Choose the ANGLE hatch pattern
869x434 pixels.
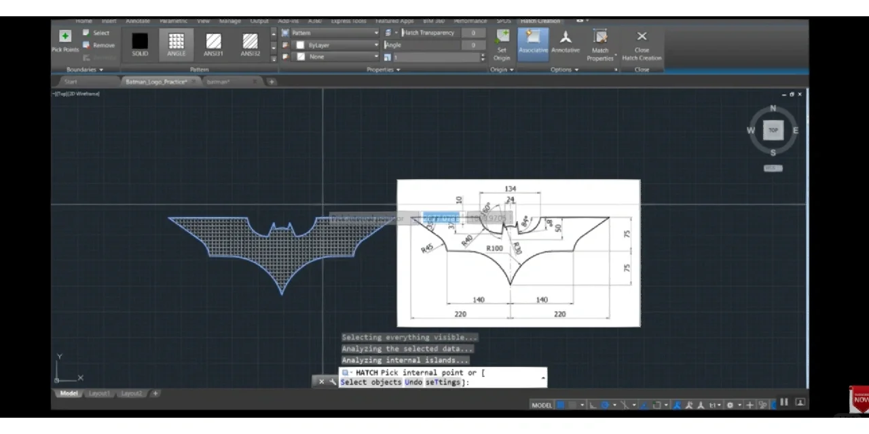coord(177,45)
